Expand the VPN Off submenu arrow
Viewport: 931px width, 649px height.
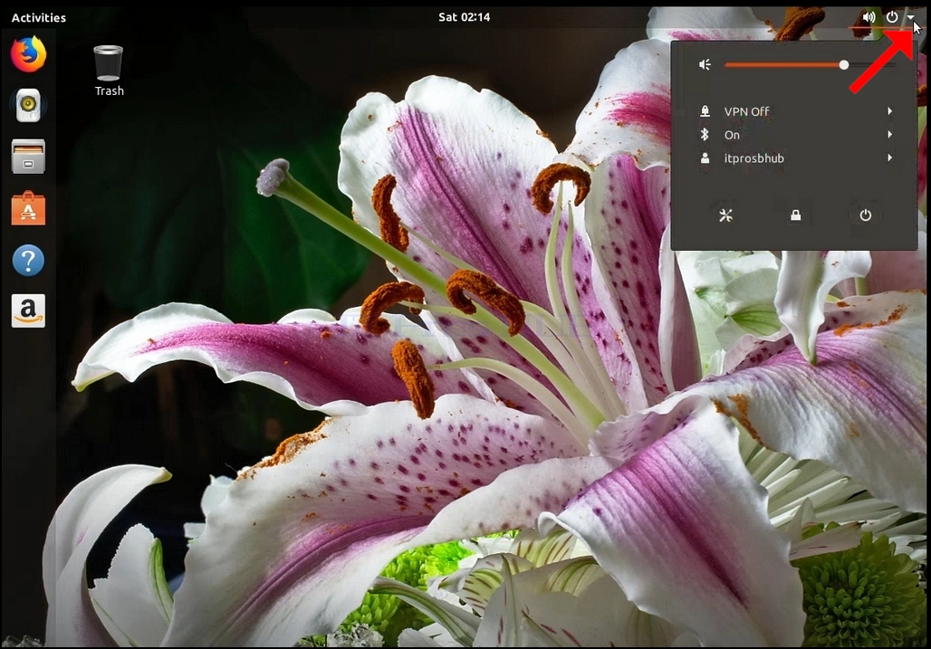pos(889,111)
